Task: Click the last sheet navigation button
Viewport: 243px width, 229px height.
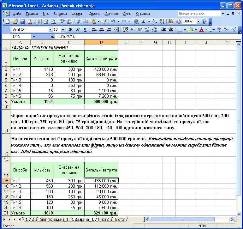Action: coord(20,220)
